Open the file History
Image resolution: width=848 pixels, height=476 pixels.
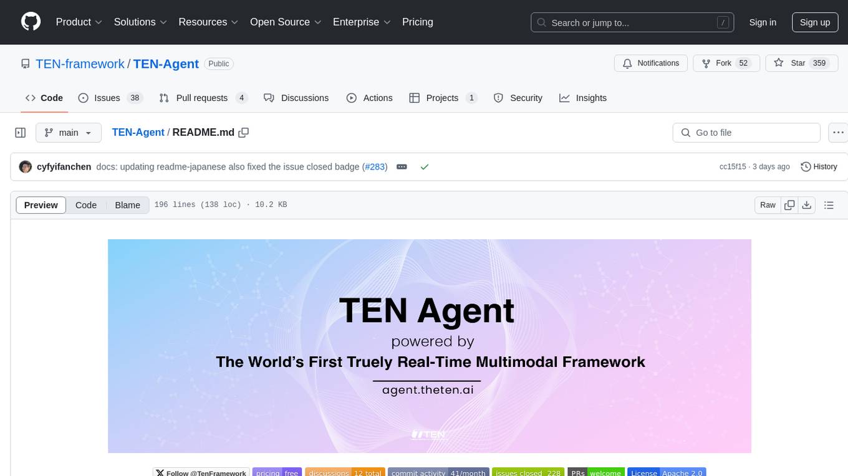pos(819,167)
